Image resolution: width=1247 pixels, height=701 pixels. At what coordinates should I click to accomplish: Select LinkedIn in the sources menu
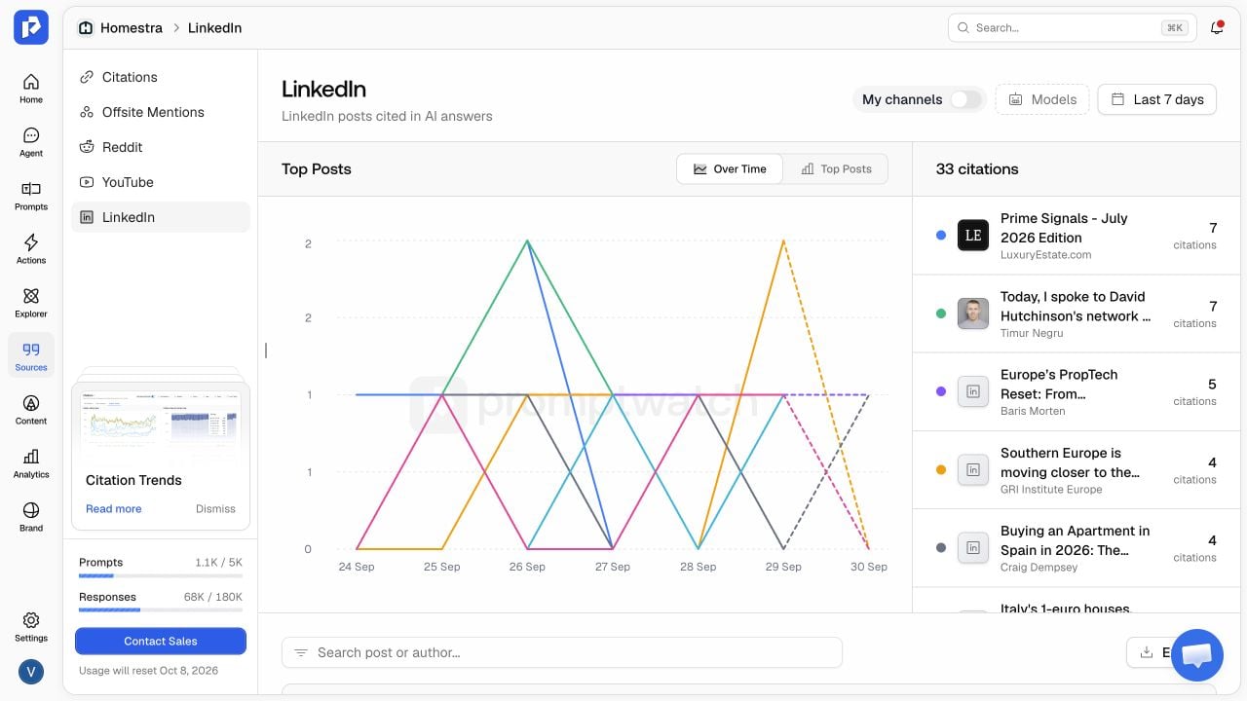coord(161,217)
